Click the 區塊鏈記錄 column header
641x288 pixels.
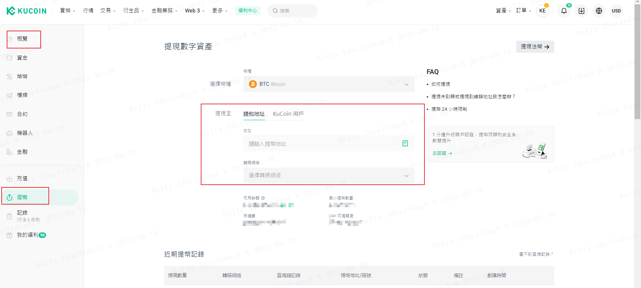pyautogui.click(x=289, y=276)
